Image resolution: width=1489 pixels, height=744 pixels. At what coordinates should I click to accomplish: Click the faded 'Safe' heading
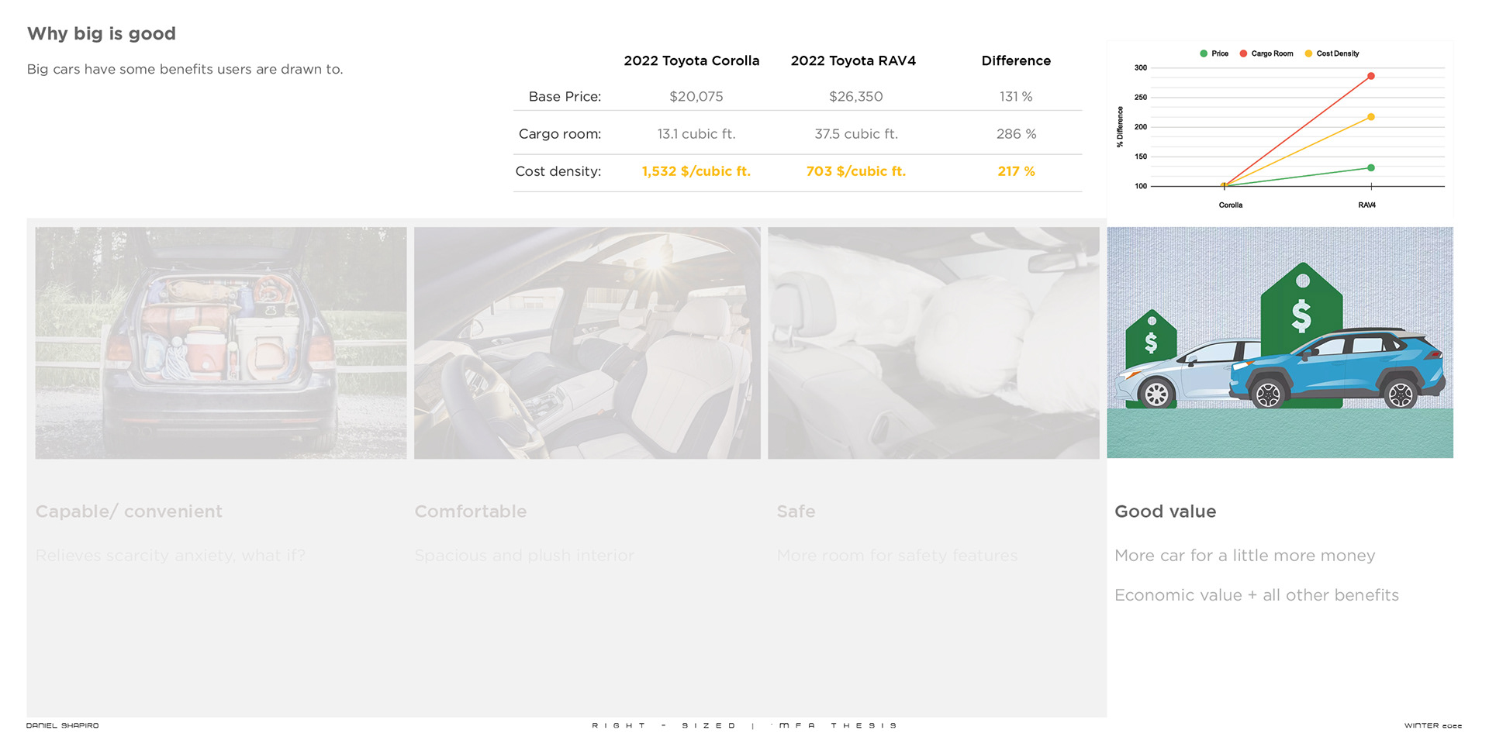pos(796,511)
